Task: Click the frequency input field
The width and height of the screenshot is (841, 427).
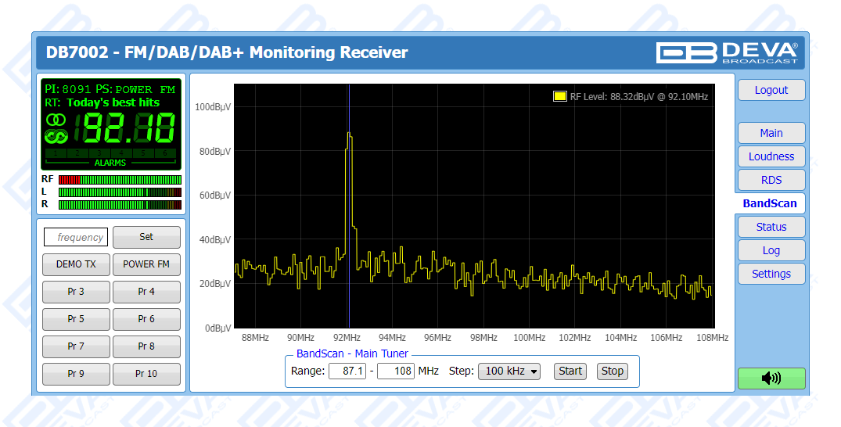Action: point(75,237)
